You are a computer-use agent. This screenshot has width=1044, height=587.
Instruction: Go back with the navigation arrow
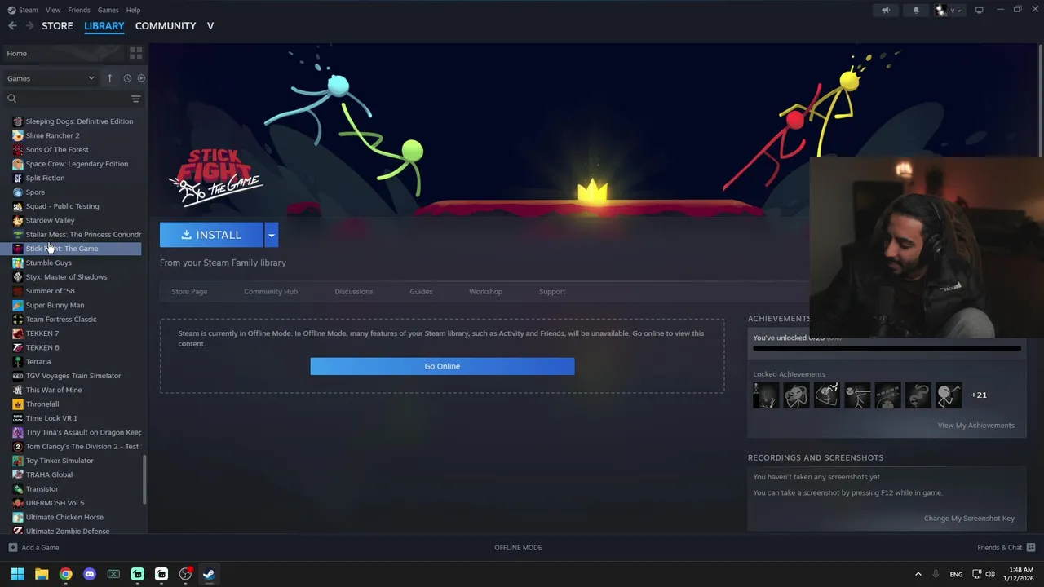tap(12, 26)
